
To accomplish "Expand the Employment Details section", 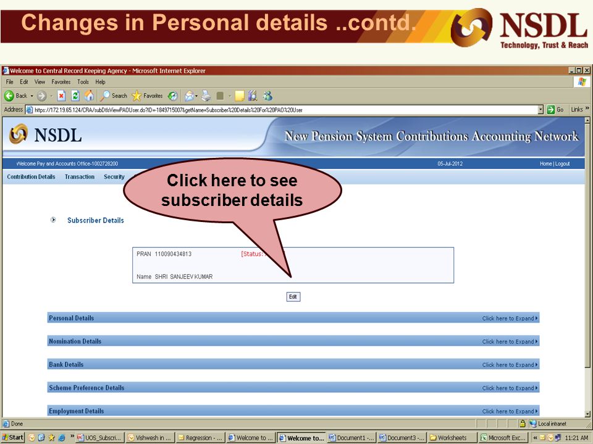I will click(510, 411).
